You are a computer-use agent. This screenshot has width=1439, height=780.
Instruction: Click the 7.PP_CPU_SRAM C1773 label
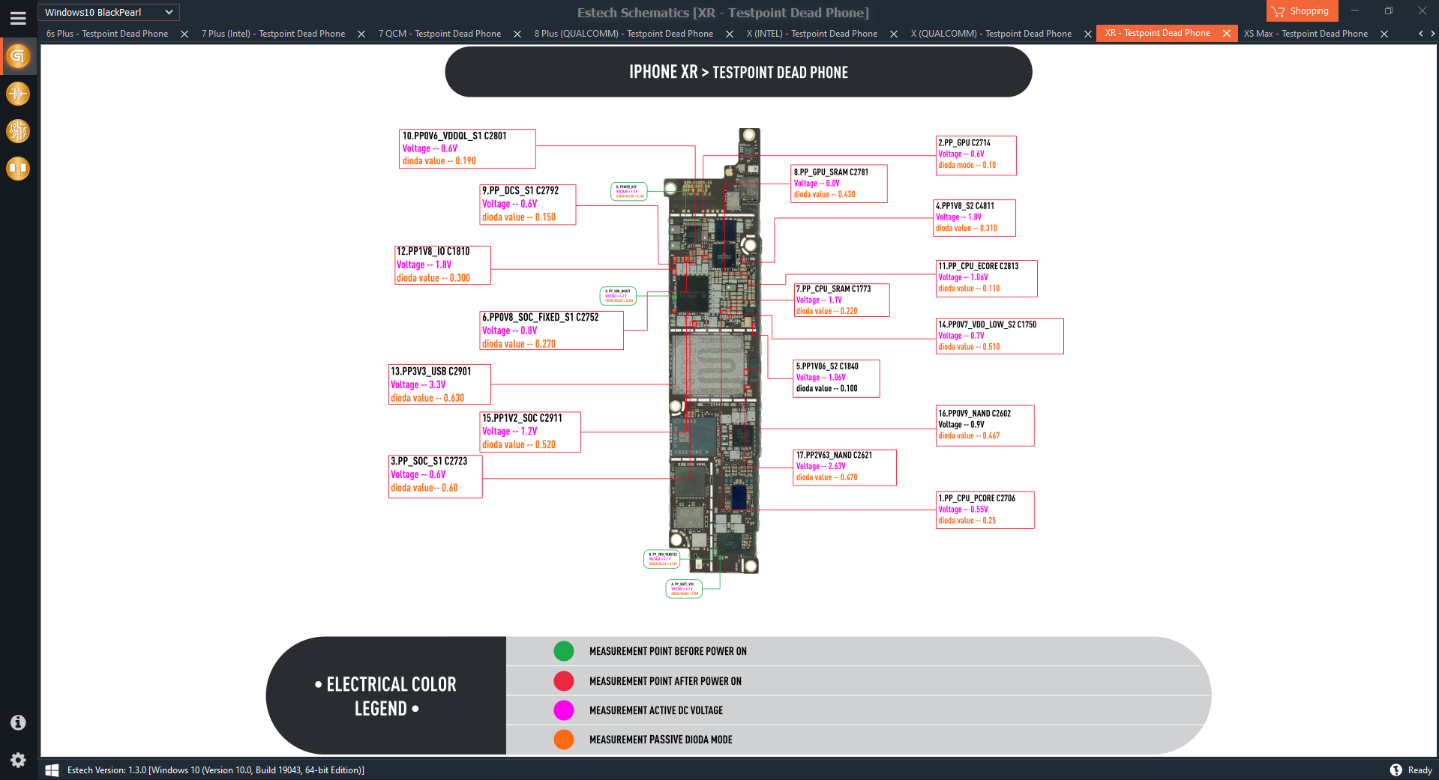tap(842, 300)
